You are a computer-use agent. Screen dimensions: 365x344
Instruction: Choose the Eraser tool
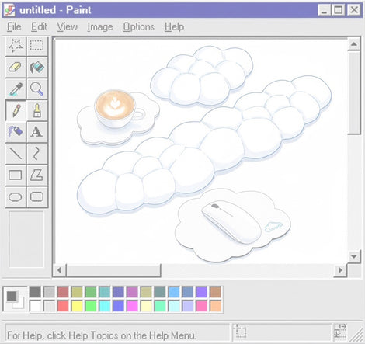pyautogui.click(x=16, y=68)
